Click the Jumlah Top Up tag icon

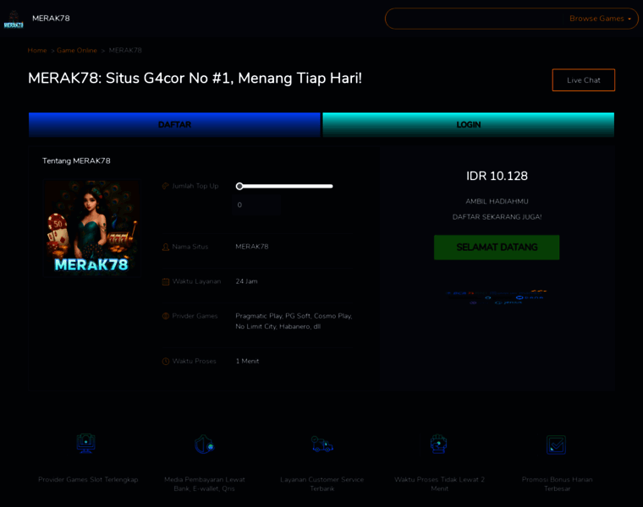[x=166, y=186]
